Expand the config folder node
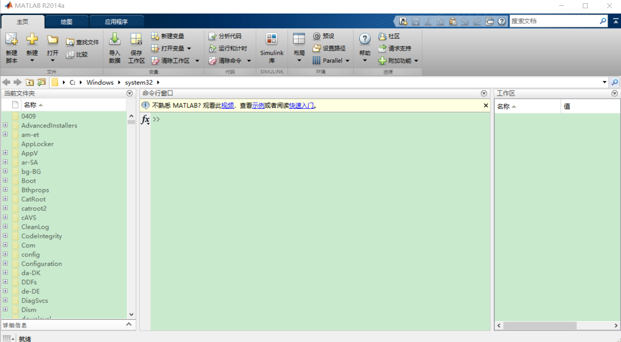The width and height of the screenshot is (621, 342). 5,254
